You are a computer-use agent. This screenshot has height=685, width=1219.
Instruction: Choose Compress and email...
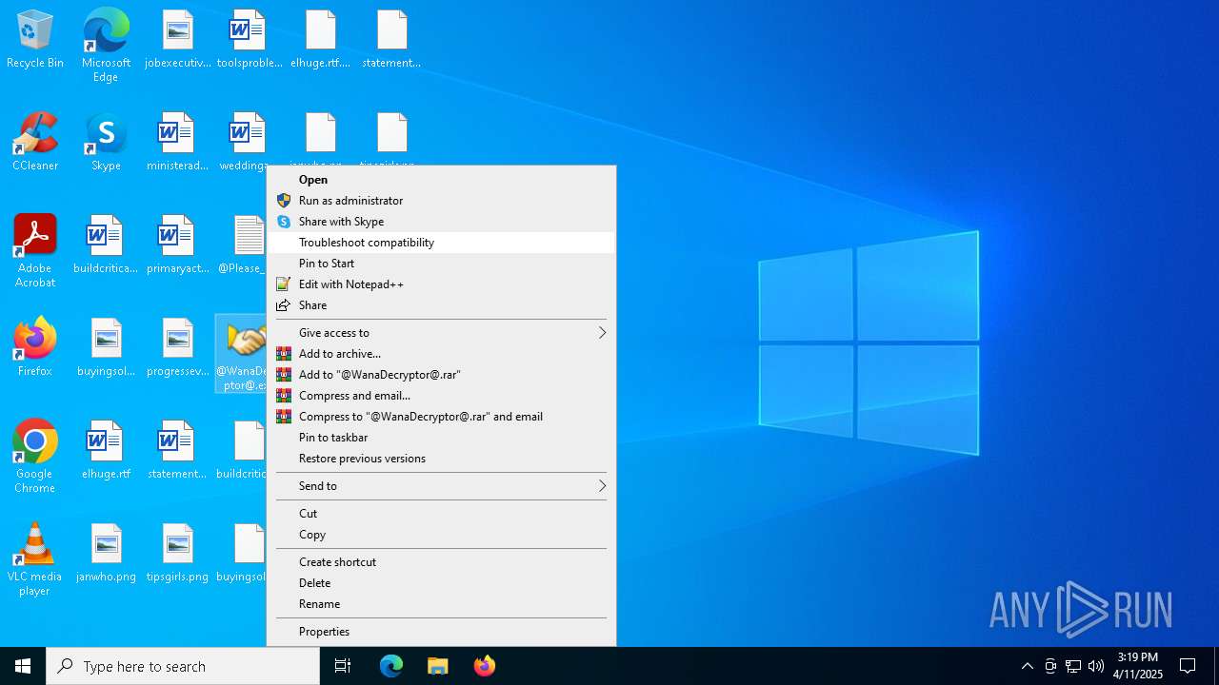(441, 396)
